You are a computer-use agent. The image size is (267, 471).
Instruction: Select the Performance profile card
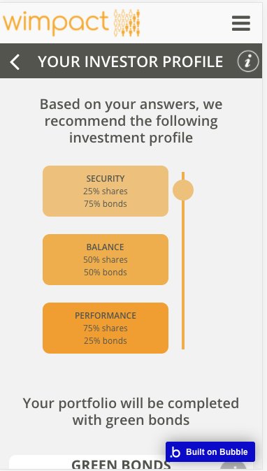click(x=106, y=328)
